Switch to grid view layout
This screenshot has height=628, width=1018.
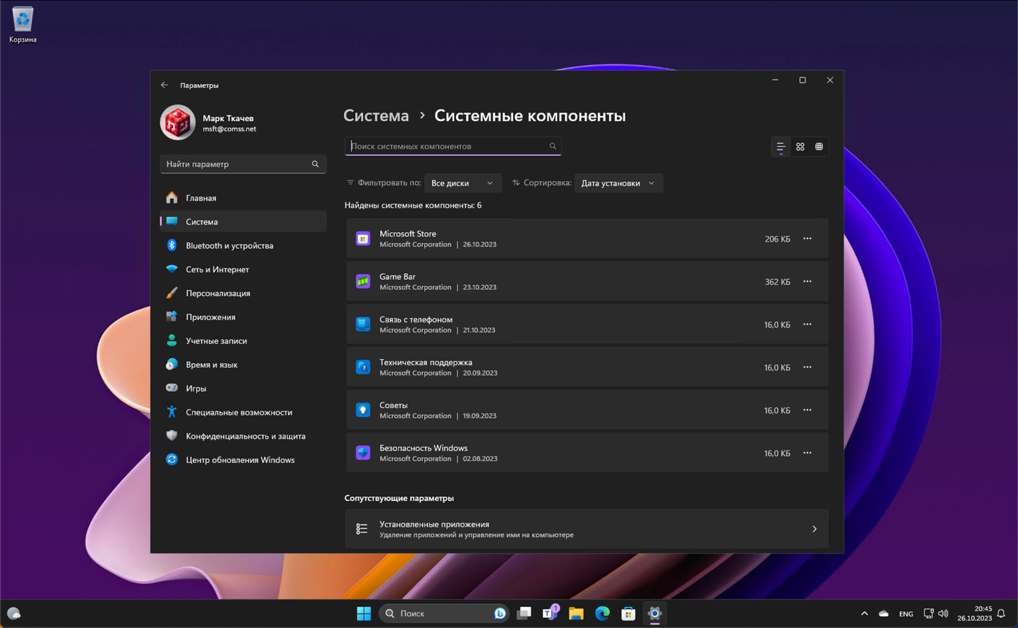click(x=800, y=147)
